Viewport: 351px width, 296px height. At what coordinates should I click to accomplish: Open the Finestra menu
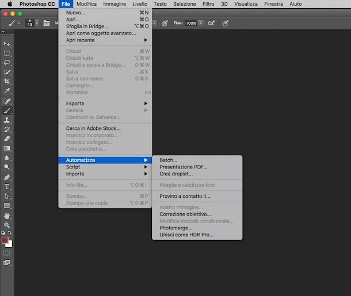click(x=273, y=4)
